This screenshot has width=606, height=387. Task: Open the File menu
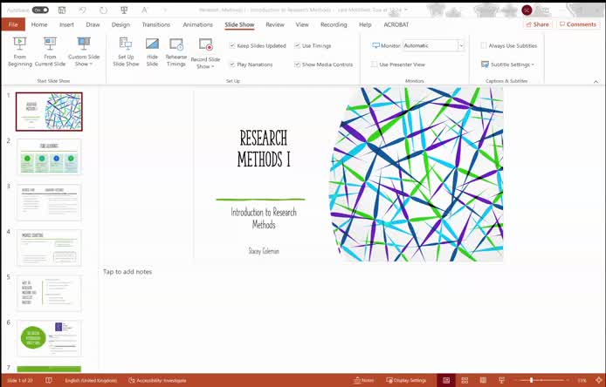pyautogui.click(x=13, y=24)
